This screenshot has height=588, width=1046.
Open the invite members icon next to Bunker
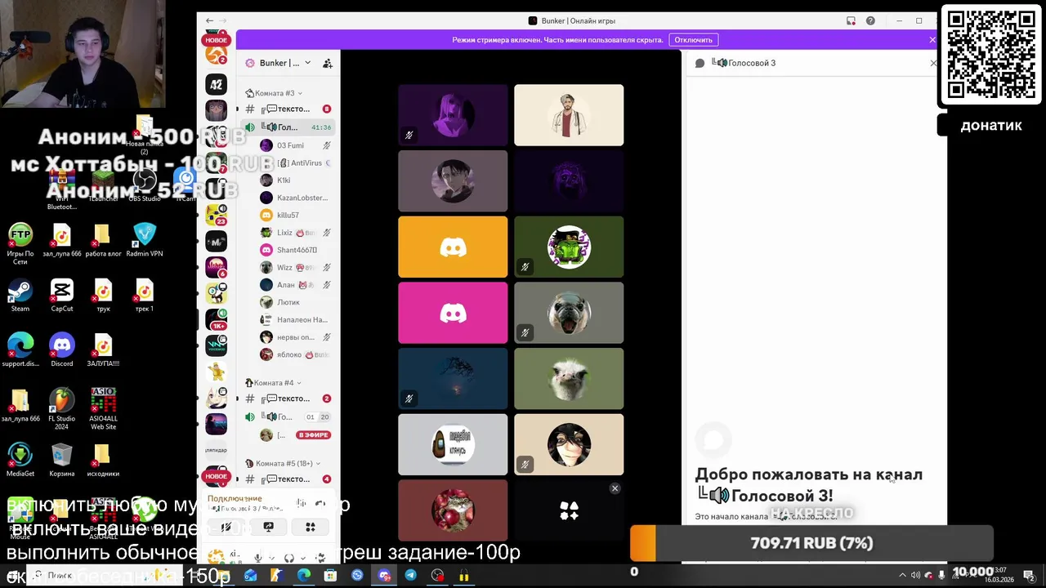coord(328,63)
